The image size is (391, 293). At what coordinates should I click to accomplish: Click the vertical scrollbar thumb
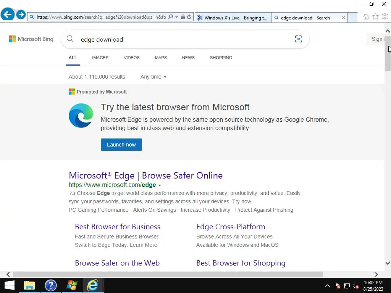pyautogui.click(x=388, y=53)
